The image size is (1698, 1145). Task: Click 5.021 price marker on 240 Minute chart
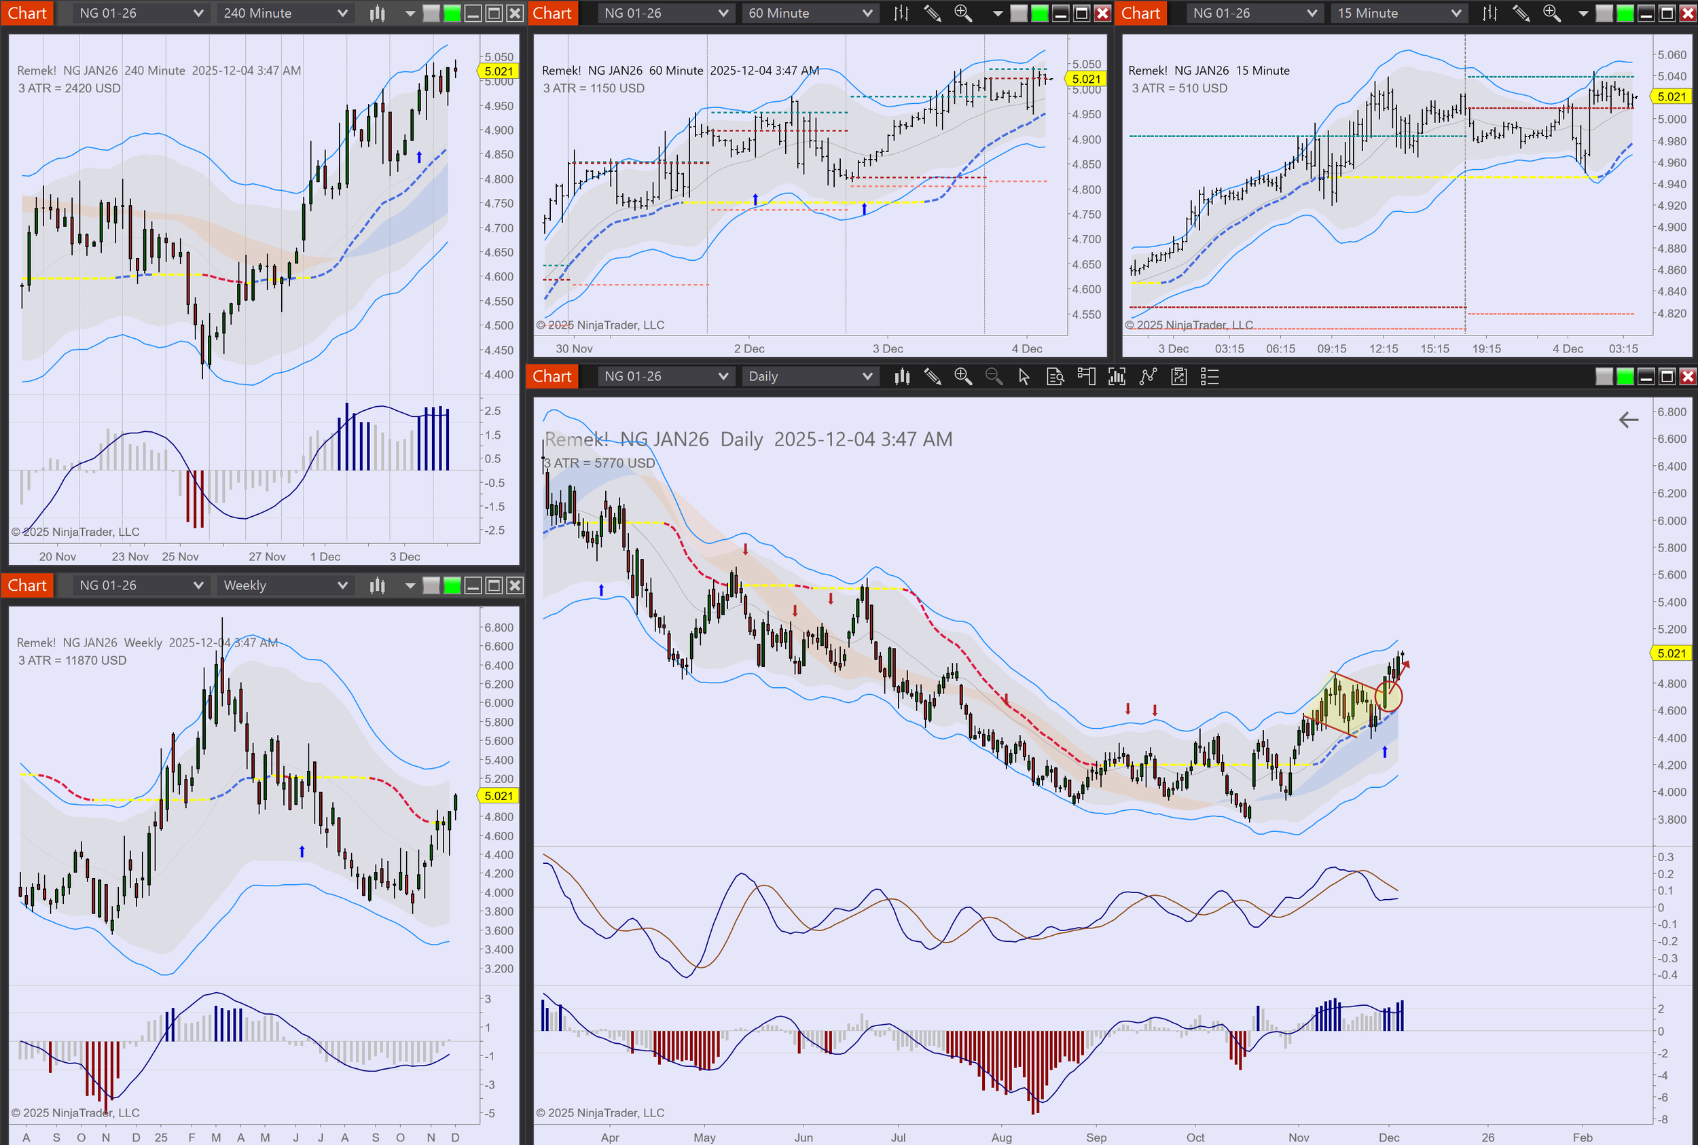pyautogui.click(x=498, y=71)
